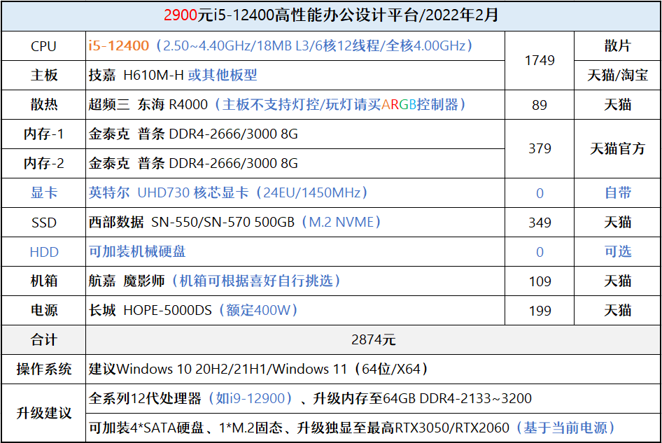Select the '散热' row label
This screenshot has width=662, height=443.
click(43, 104)
